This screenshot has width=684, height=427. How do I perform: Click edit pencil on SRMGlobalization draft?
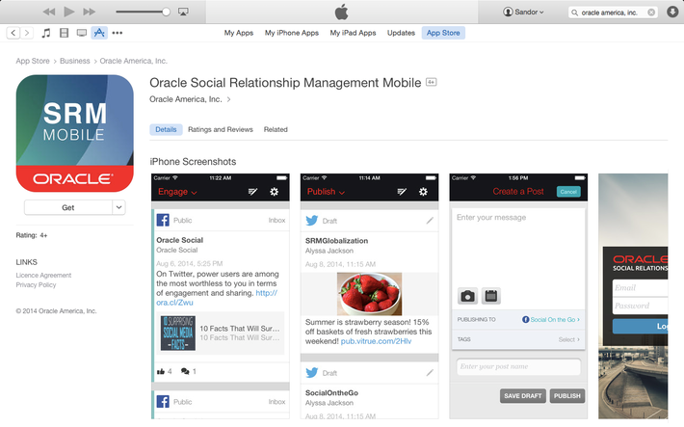pyautogui.click(x=430, y=221)
